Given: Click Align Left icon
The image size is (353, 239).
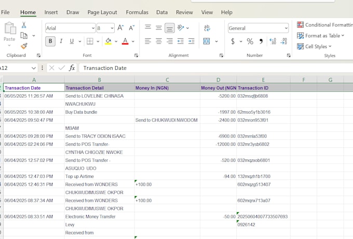Looking at the screenshot, I should pos(148,41).
